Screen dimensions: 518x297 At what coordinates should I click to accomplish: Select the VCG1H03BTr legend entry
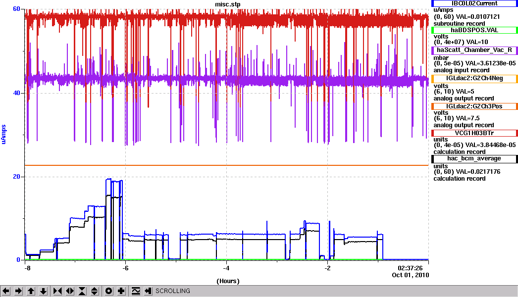click(x=474, y=133)
